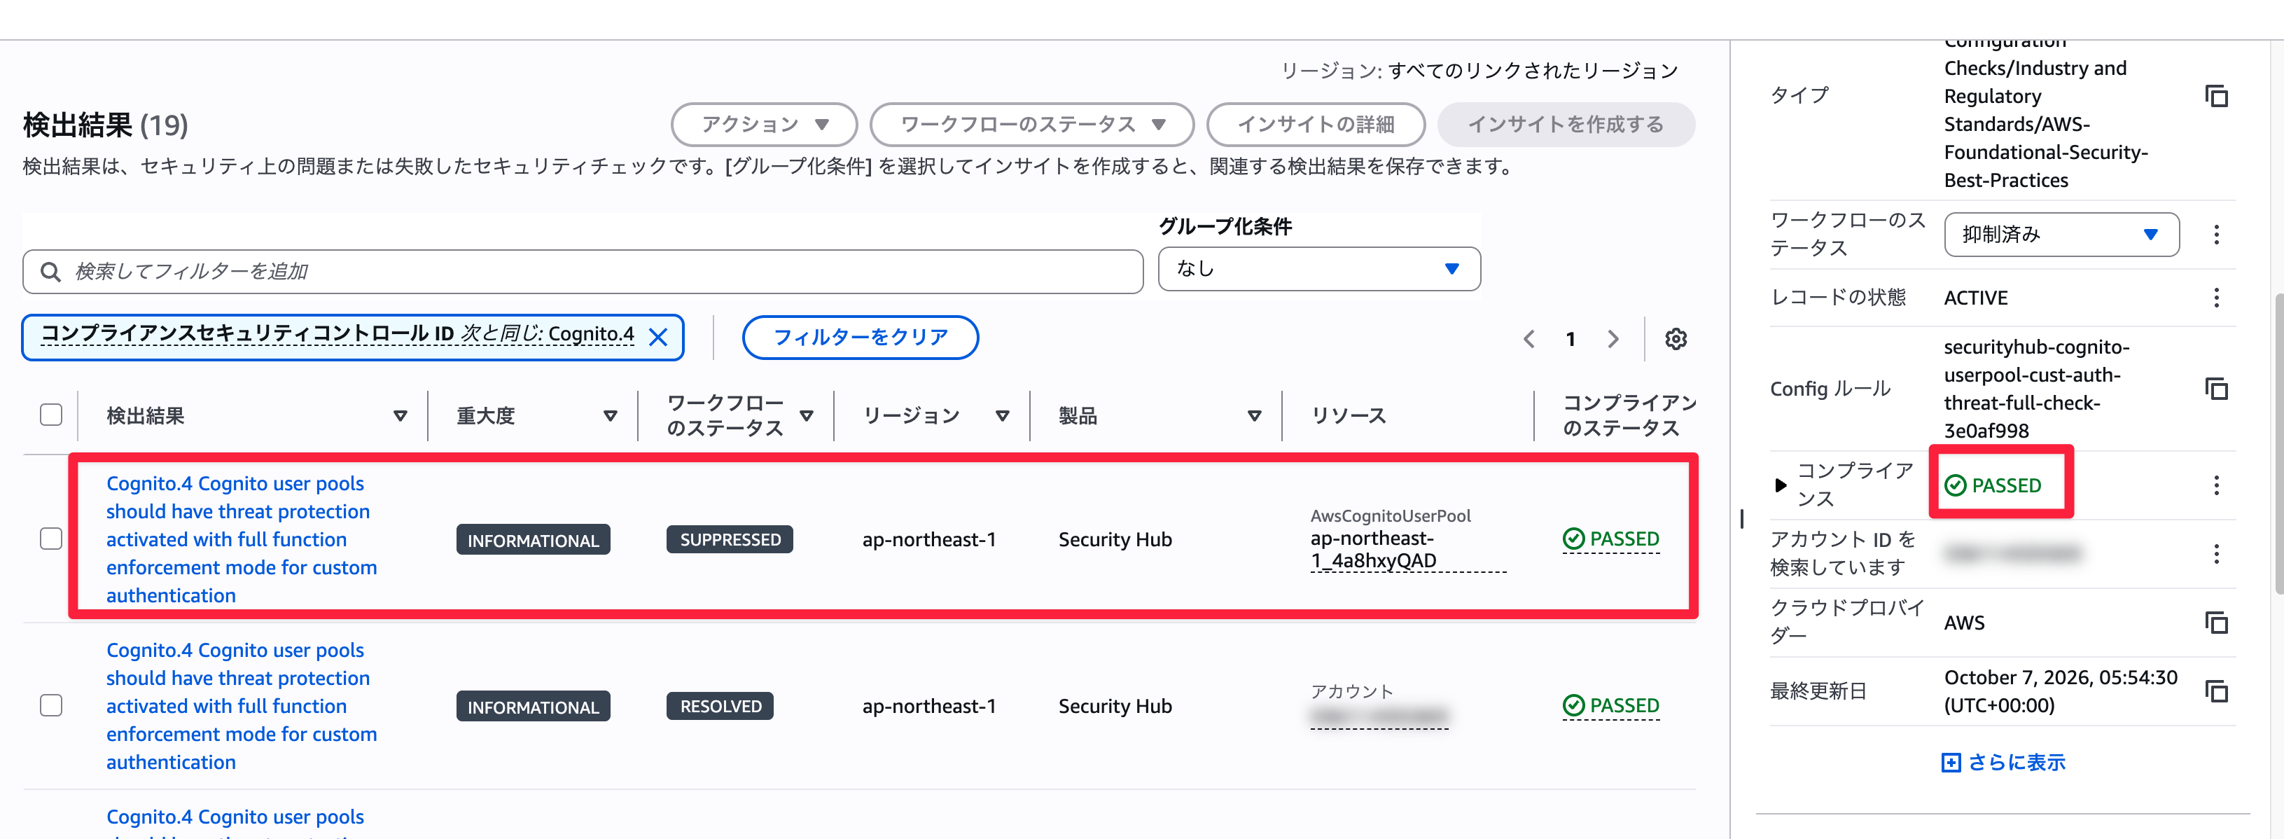Remove the Cognito.4 filter chip

pos(658,337)
